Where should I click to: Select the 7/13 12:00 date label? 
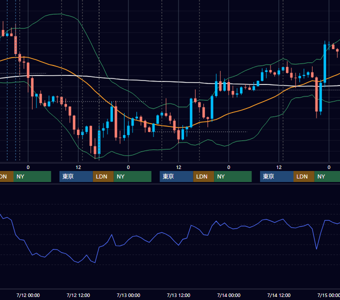pos(178,295)
